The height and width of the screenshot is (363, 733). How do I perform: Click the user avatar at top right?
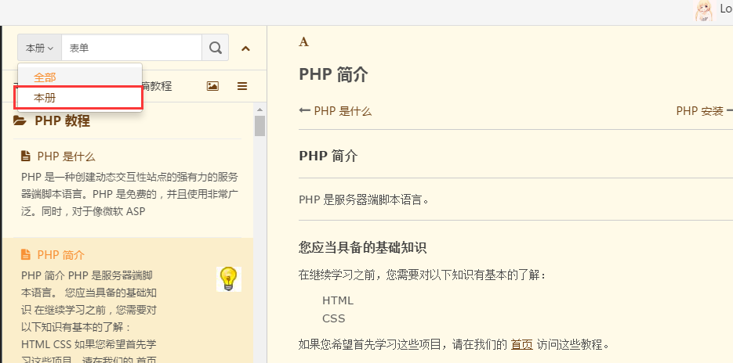coord(704,10)
